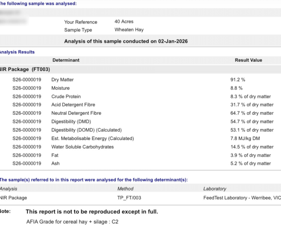Viewport: 281px width, 226px height.
Task: Click the 'Result Value' column header
Action: click(x=248, y=60)
